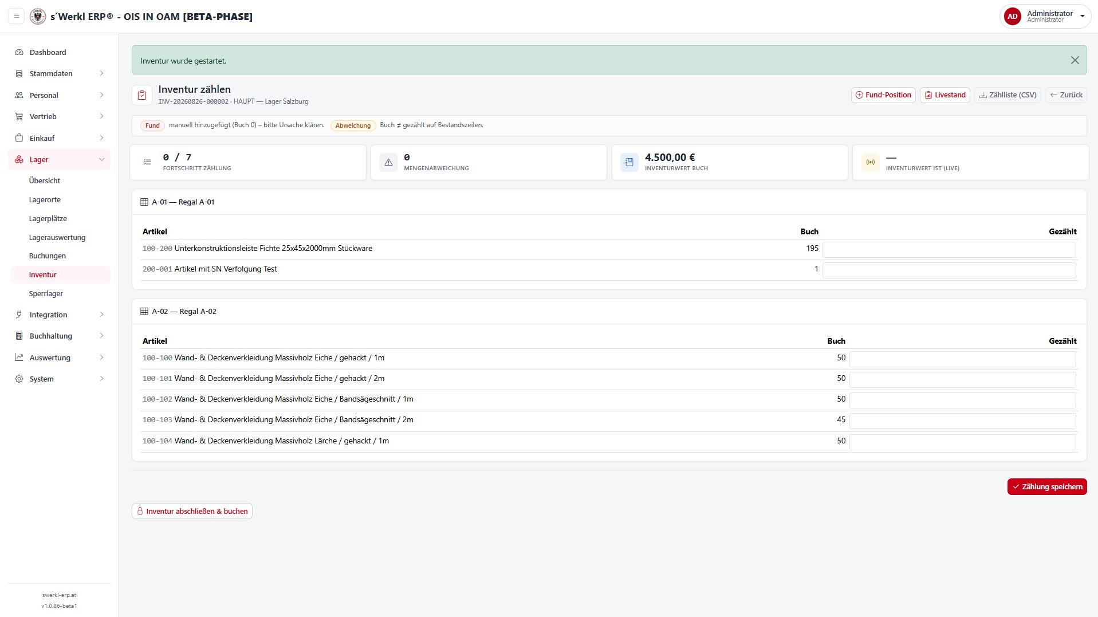Collapse the Lager menu chevron

[x=101, y=159]
